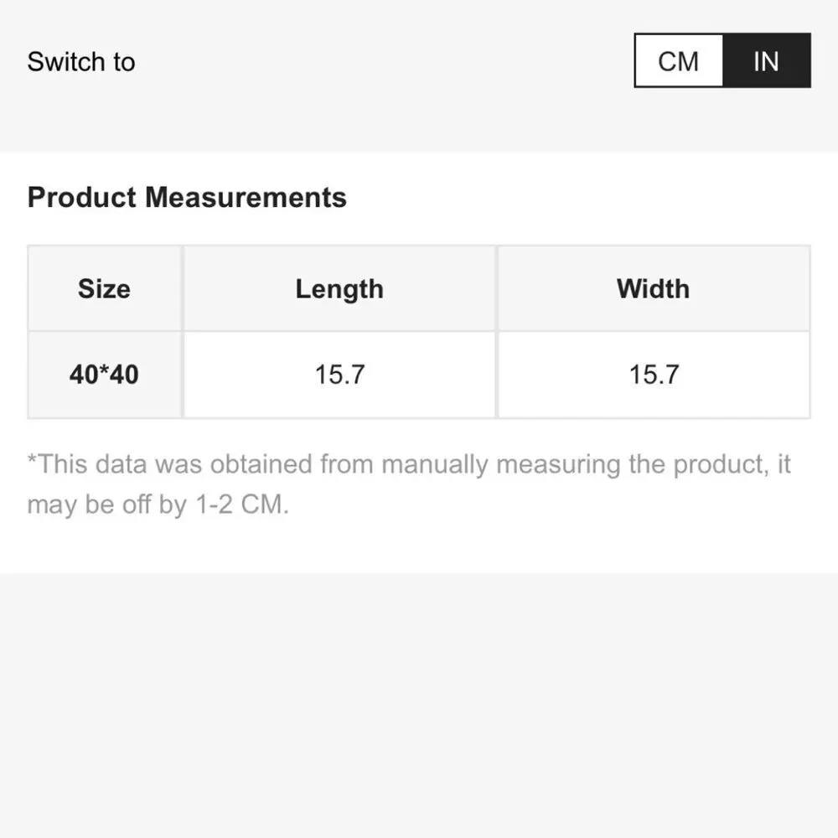Click the 15.7 value under Length

339,374
